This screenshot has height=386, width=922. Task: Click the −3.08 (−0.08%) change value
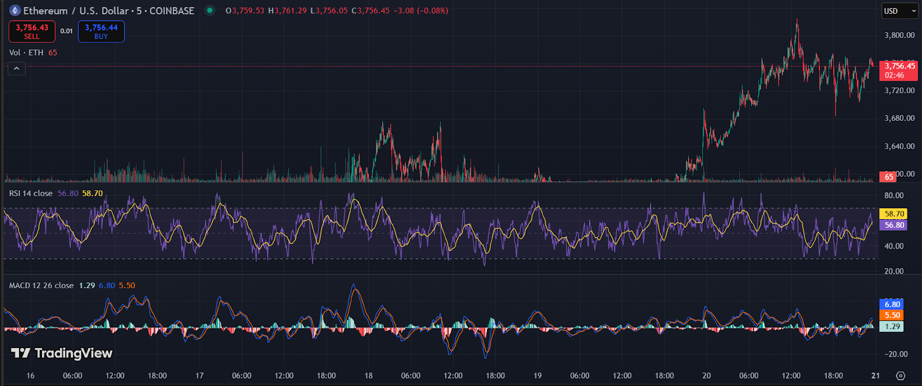[x=421, y=10]
